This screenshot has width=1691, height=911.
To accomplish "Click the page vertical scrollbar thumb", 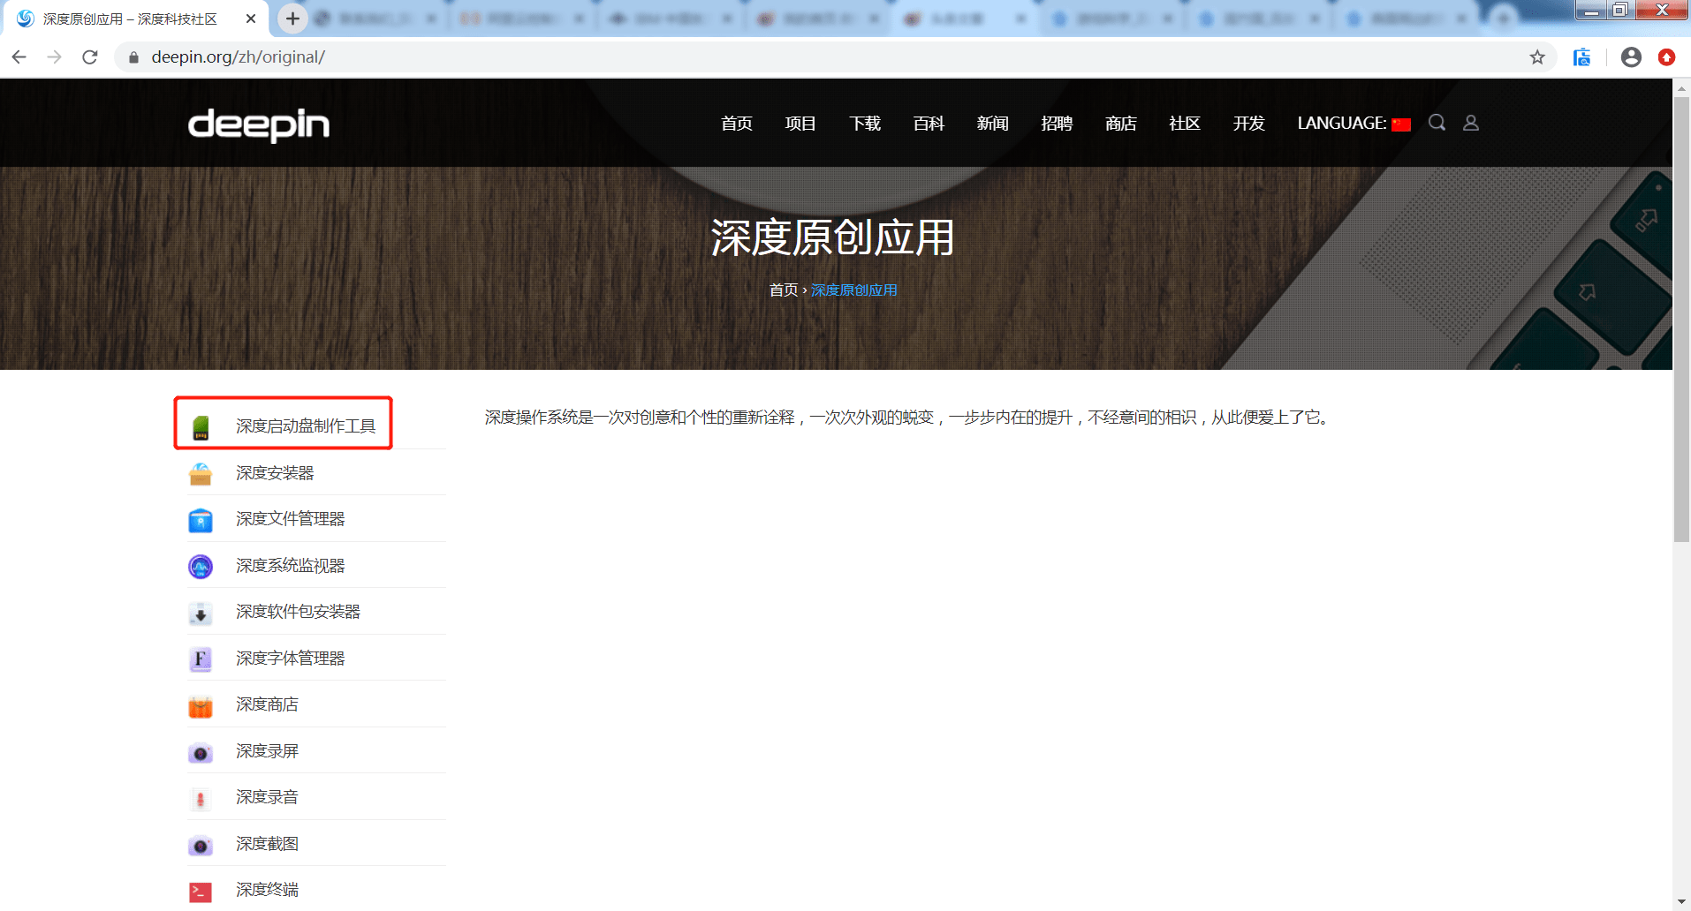I will [x=1681, y=320].
